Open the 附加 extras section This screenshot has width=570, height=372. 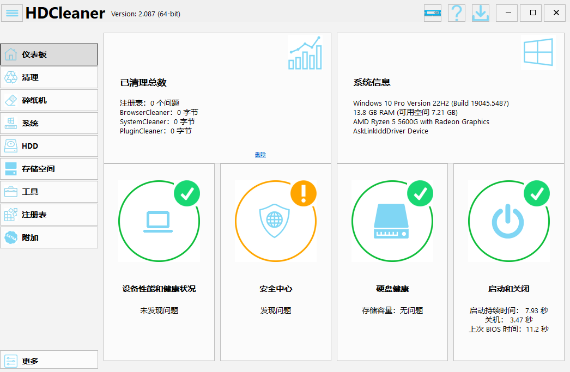coord(49,237)
